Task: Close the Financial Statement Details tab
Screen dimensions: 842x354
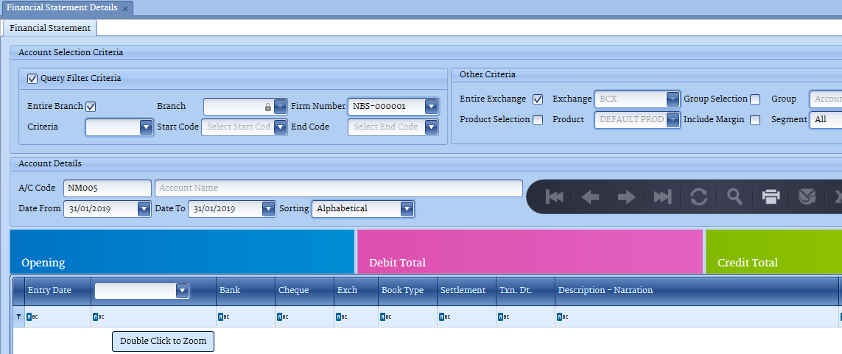Action: pos(125,8)
